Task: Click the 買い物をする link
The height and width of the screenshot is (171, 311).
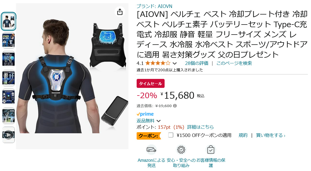Action: coord(271,135)
